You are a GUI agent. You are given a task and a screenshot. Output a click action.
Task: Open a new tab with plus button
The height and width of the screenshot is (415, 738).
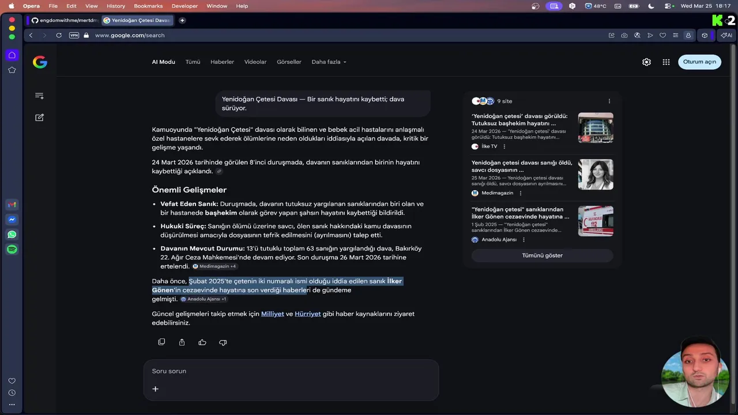click(x=182, y=20)
